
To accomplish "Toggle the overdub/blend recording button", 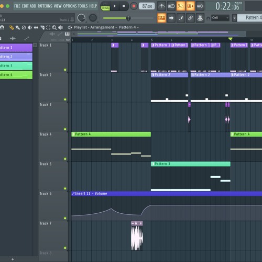I will 190,6.
